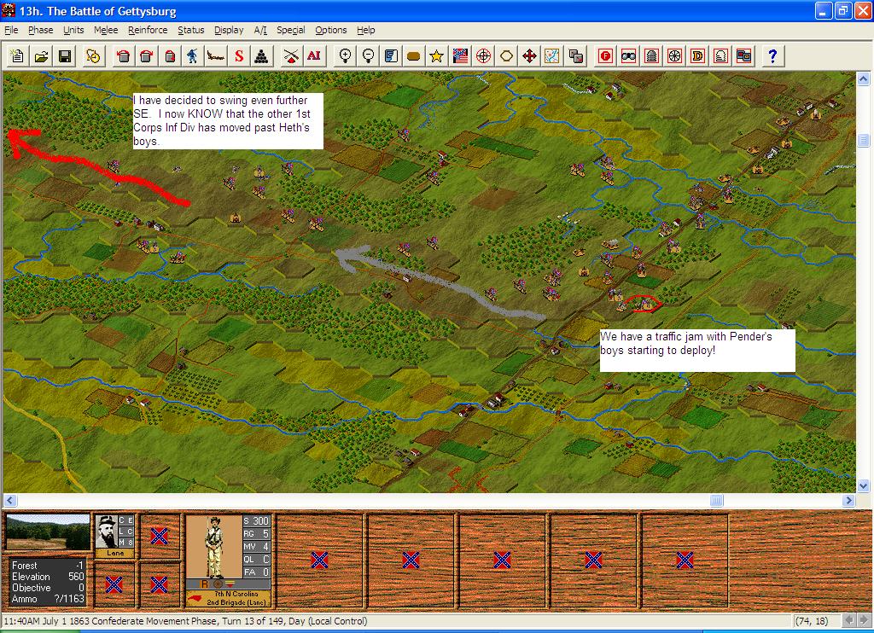This screenshot has height=633, width=874.
Task: Click the overlapping gray squares icon
Action: [x=575, y=55]
